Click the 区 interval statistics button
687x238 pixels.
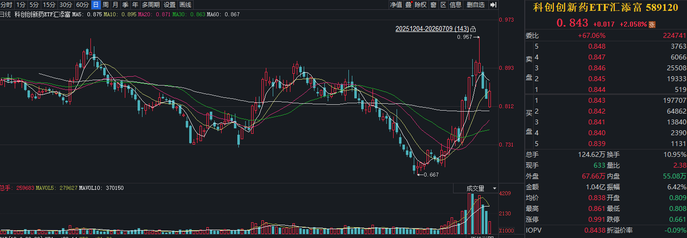point(443,4)
